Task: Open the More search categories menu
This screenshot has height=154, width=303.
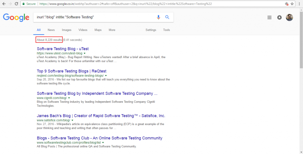Action: pos(112,30)
